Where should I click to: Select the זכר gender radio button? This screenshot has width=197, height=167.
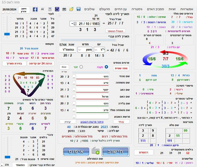coord(81,67)
